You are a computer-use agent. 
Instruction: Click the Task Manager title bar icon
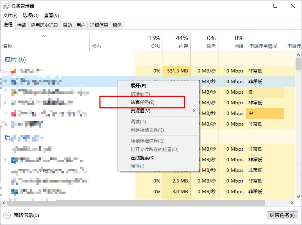(x=6, y=6)
